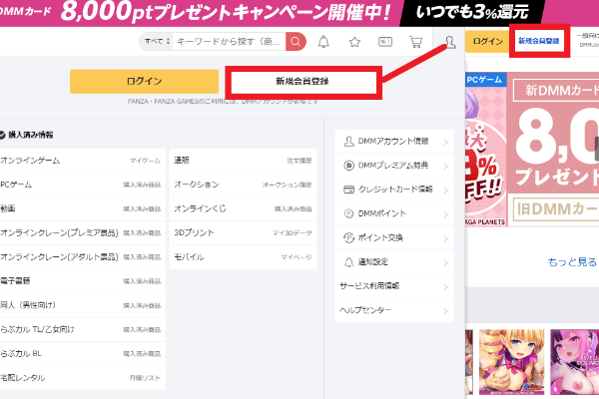Click the クレジットカード情報 card icon
599x399 pixels.
point(348,190)
